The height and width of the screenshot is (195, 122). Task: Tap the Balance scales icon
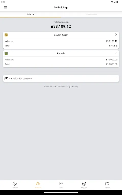point(38,184)
